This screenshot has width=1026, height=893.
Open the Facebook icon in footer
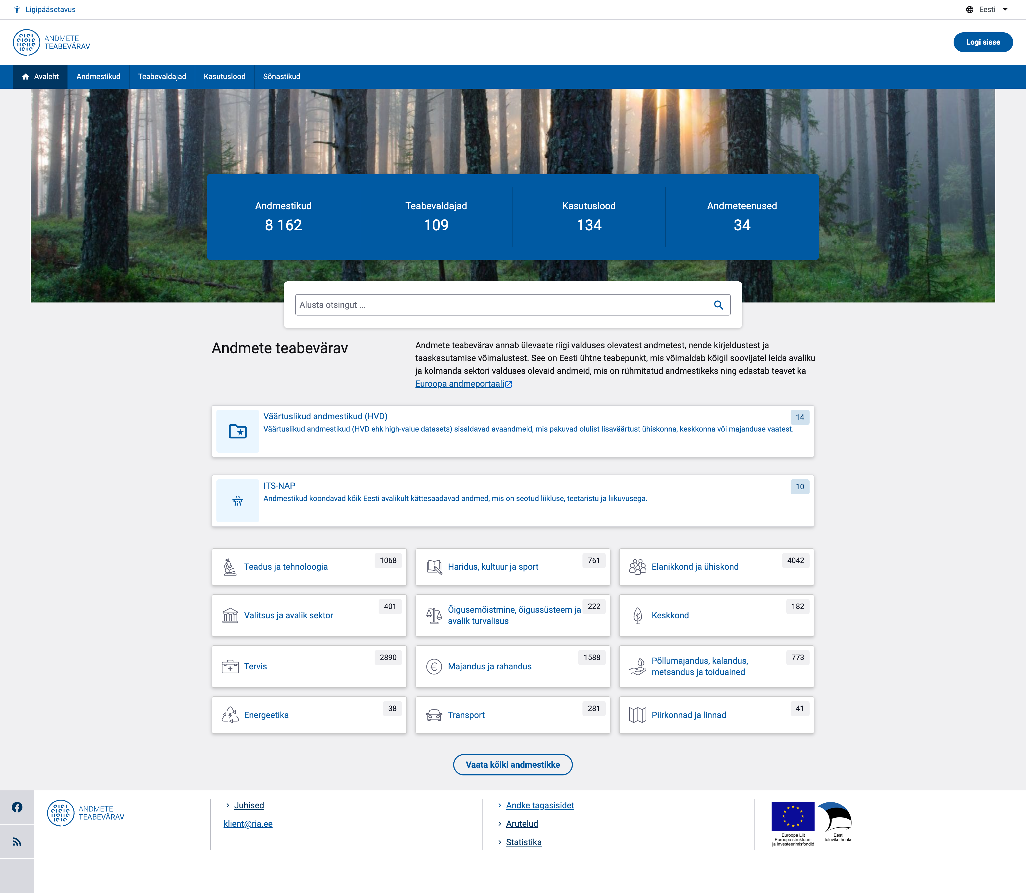coord(17,807)
